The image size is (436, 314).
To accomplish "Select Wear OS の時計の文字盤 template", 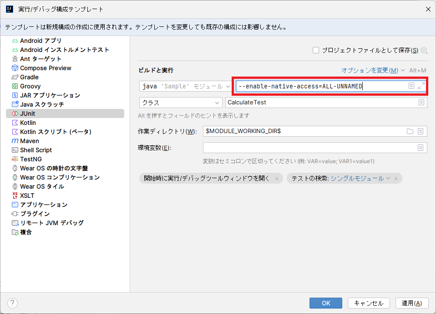I will (65, 168).
